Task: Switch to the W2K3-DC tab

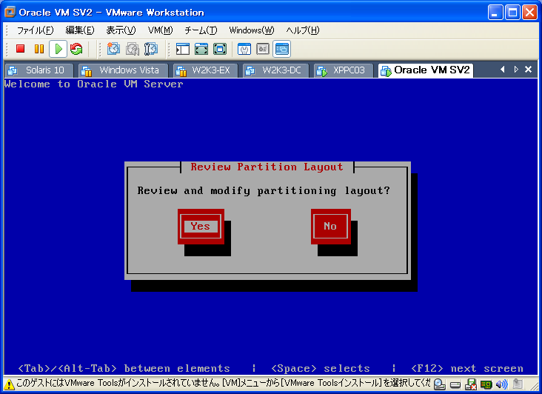Action: tap(275, 70)
